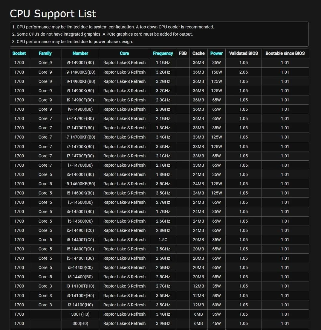The image size is (321, 330).
Task: Click the 150W power value cell
Action: click(216, 72)
